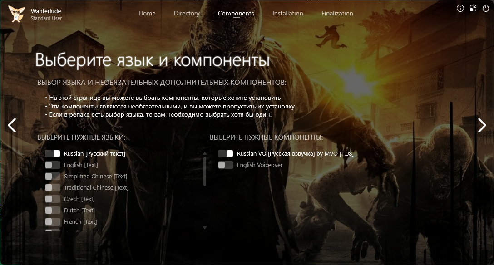Click the 'ВЫБЕРИТЕ НУЖНЫЕ ЯЗЫКИ:' label
The image size is (494, 265).
(x=81, y=137)
